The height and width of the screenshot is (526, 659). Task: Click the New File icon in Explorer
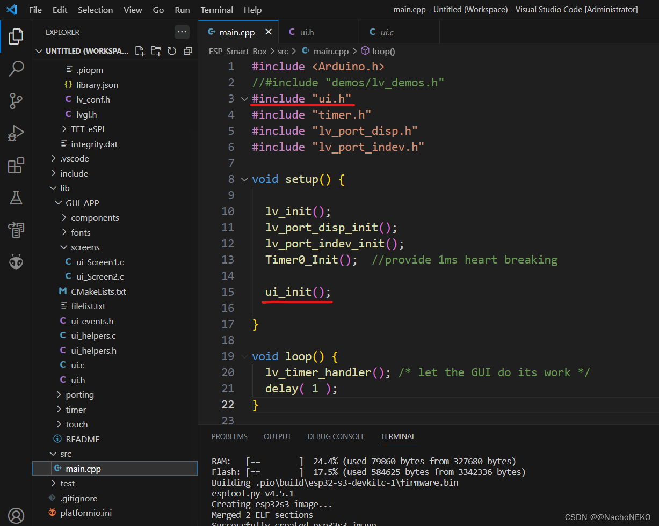(x=140, y=51)
